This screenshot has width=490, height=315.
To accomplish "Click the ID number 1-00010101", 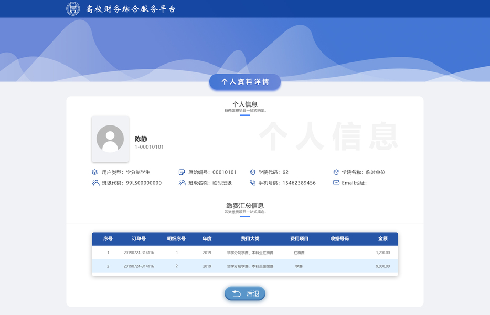I will (150, 146).
